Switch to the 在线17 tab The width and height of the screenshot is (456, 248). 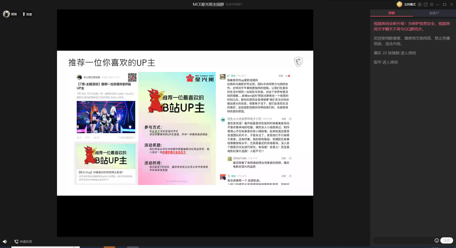click(434, 13)
